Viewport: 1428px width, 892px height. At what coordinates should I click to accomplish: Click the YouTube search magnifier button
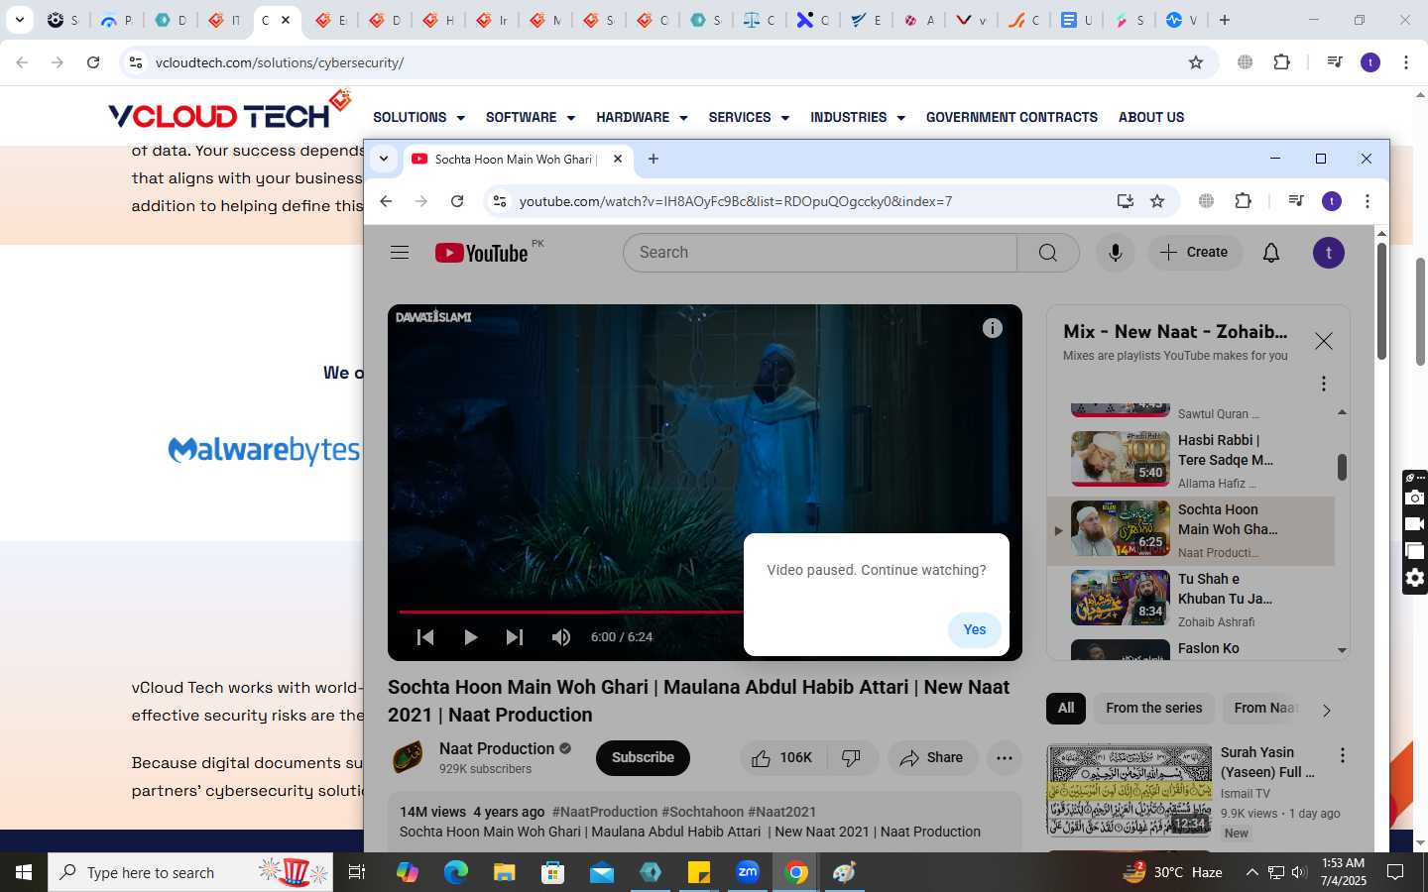1048,253
